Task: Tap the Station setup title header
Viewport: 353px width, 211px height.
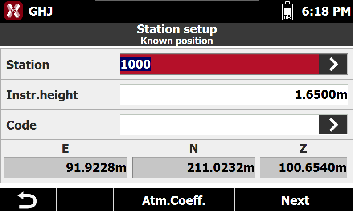Action: click(x=177, y=29)
